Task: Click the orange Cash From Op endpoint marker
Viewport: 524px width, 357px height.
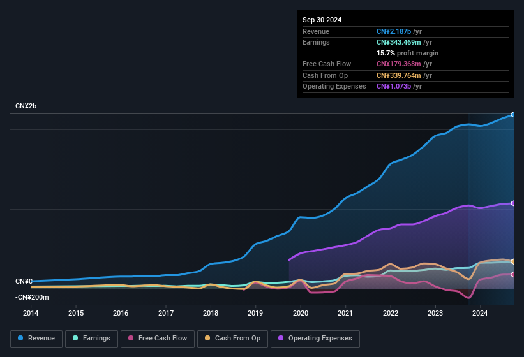Action: pos(513,261)
